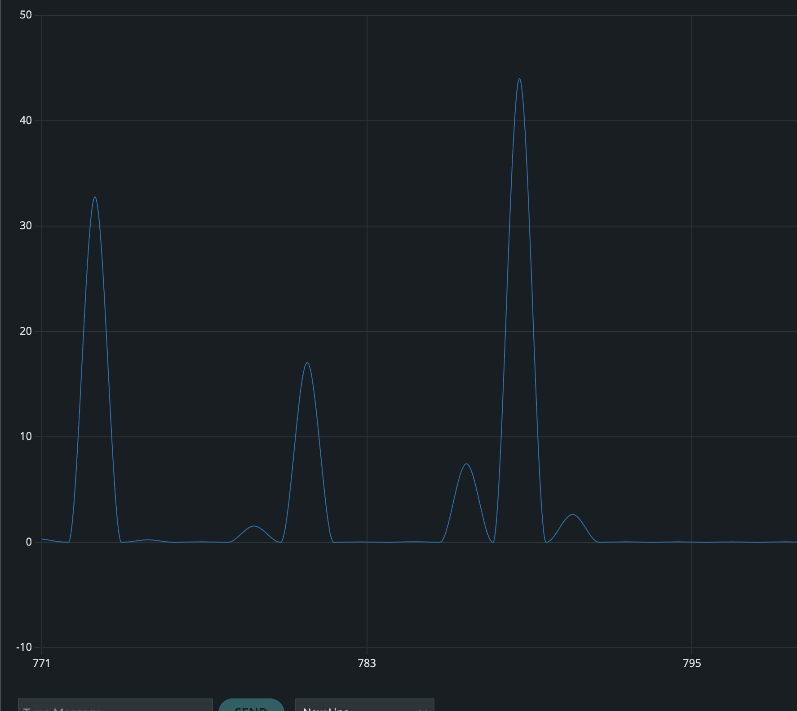The image size is (797, 711).
Task: Click the y-axis label 50
Action: 26,15
